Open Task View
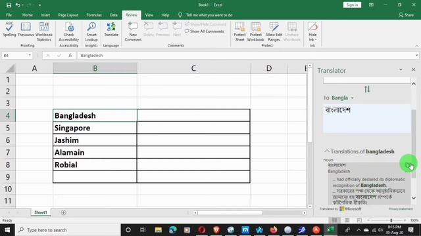This screenshot has height=236, width=421. (143, 230)
